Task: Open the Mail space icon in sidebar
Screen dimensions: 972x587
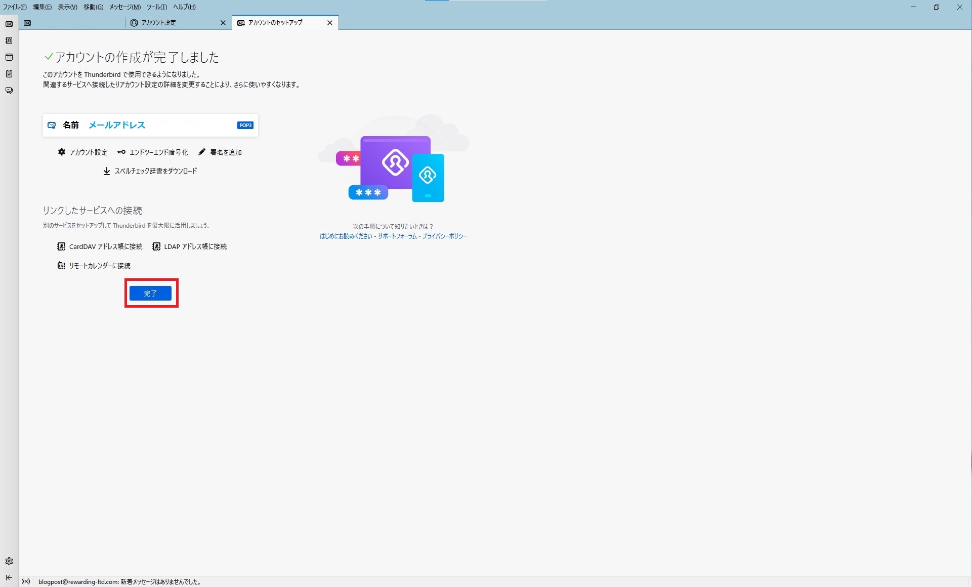Action: (x=9, y=24)
